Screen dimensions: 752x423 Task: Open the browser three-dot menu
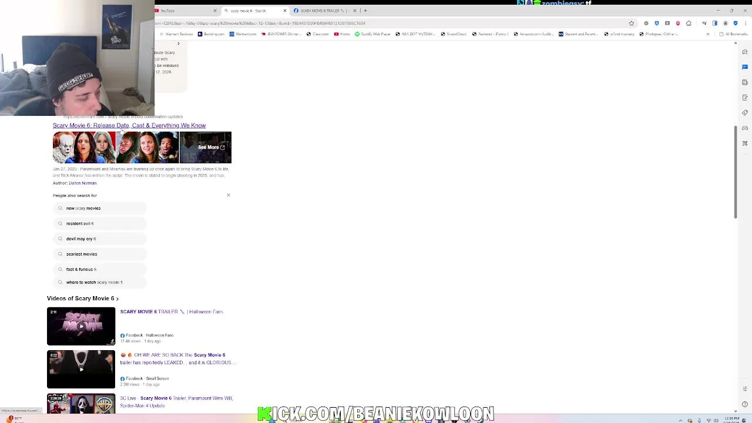point(746,23)
